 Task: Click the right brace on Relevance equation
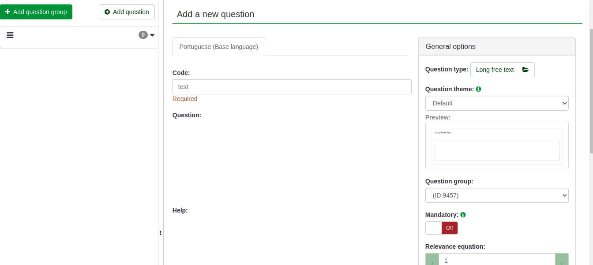pyautogui.click(x=562, y=261)
